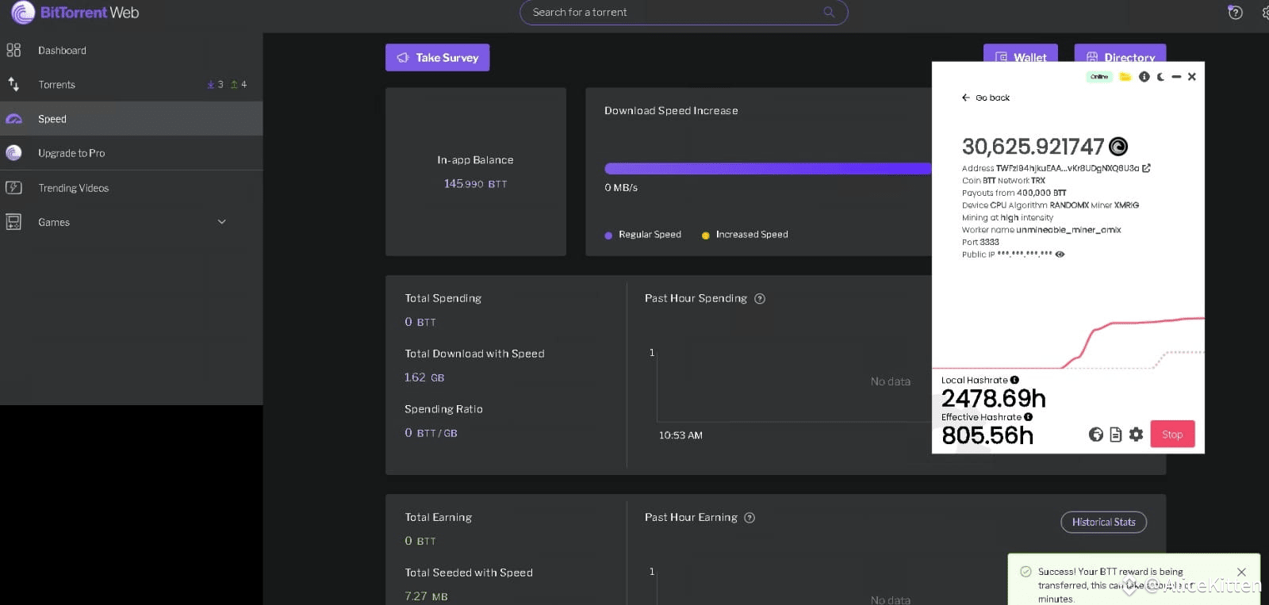Open the miner settings gear icon
The image size is (1269, 605).
[1136, 435]
